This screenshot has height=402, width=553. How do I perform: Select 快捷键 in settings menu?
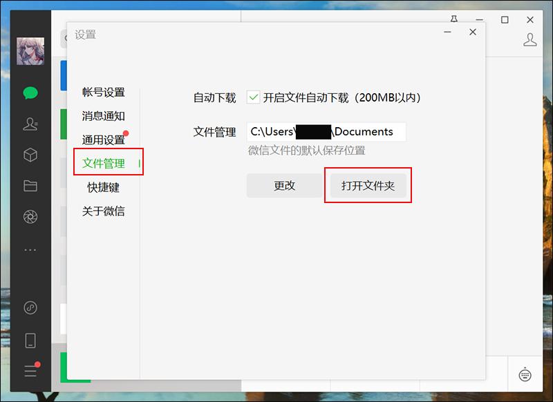point(103,187)
